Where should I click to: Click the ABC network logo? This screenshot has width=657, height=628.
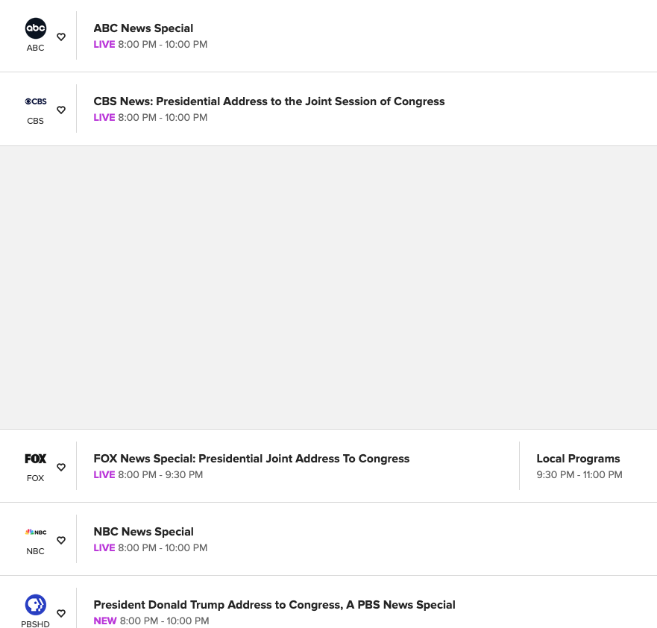coord(36,28)
